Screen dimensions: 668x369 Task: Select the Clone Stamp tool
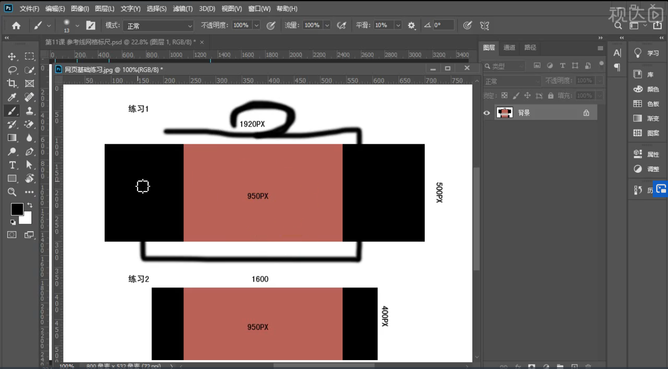click(29, 111)
